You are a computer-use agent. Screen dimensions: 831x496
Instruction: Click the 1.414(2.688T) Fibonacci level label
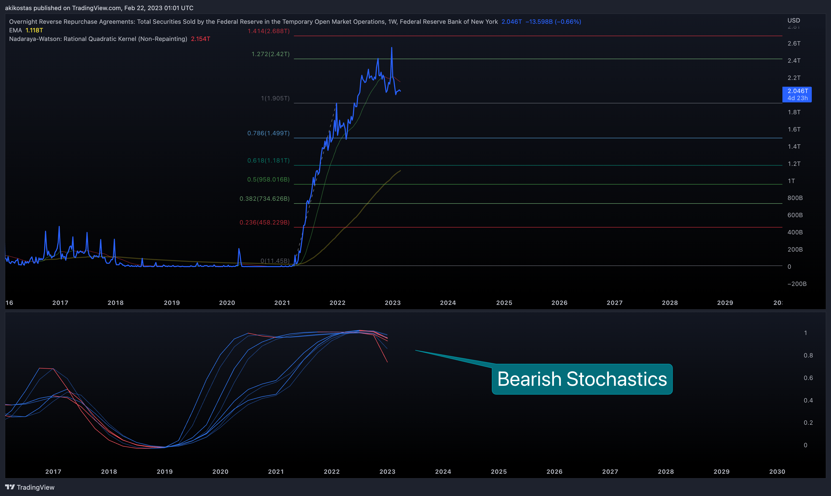269,31
